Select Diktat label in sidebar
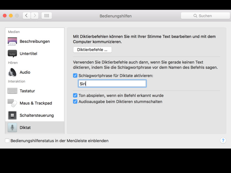This screenshot has height=173, width=231. pos(25,128)
